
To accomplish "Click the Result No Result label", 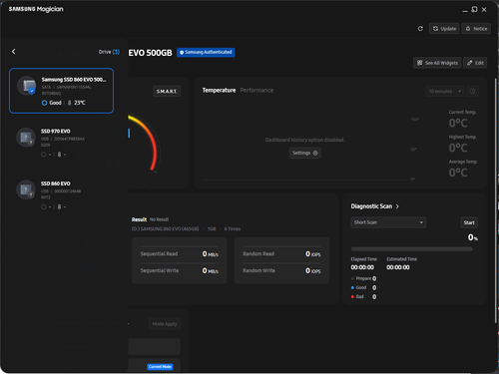I will point(150,219).
